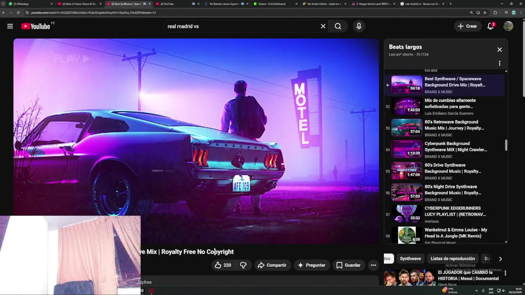Go to the YouTube home logo
525x295 pixels.
click(36, 26)
